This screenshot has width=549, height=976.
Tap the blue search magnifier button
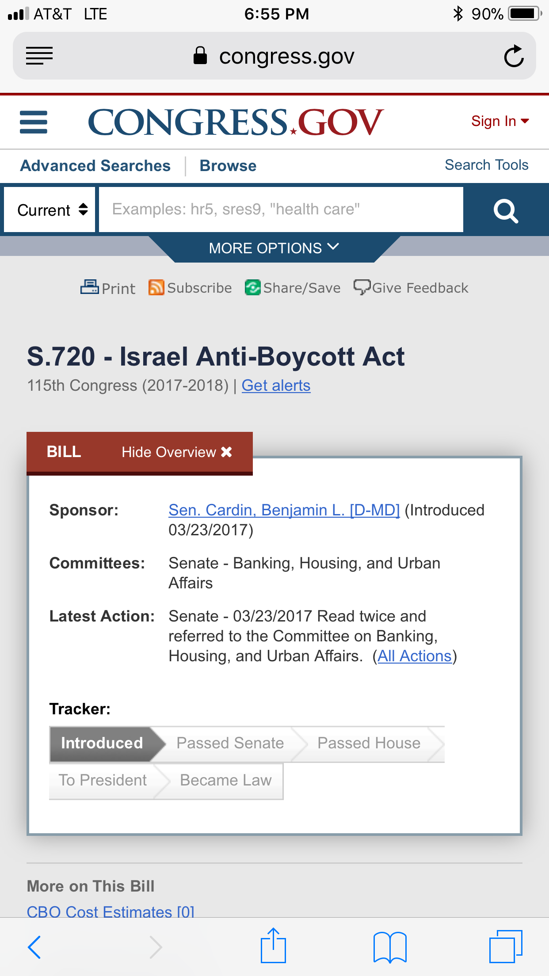pos(506,210)
